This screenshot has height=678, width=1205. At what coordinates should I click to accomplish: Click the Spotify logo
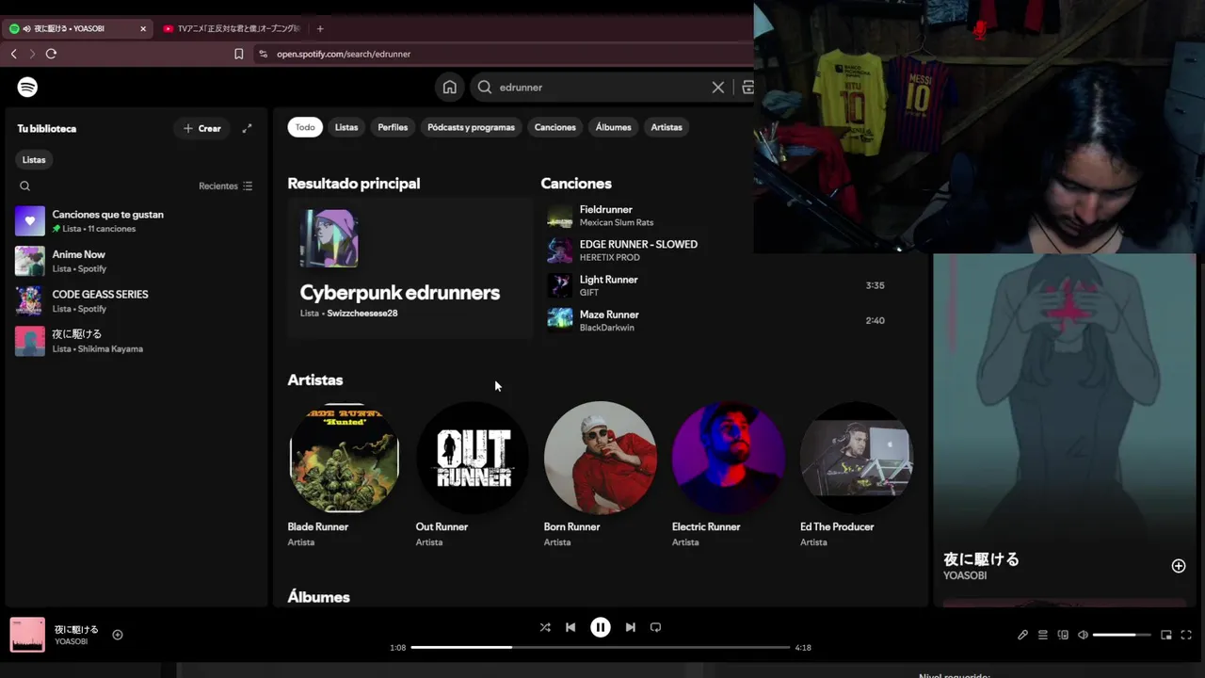tap(27, 87)
